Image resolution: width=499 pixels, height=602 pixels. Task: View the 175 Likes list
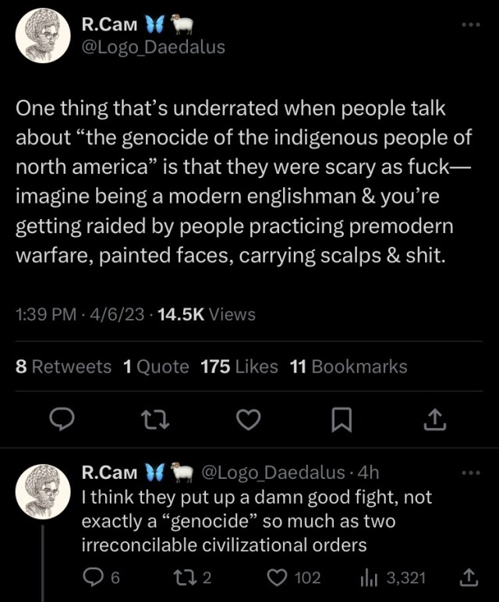click(x=239, y=367)
